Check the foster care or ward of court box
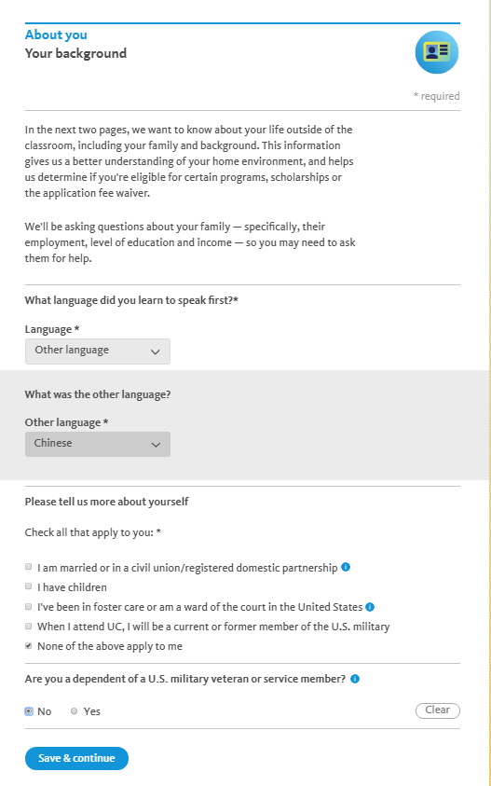The width and height of the screenshot is (491, 786). (29, 607)
